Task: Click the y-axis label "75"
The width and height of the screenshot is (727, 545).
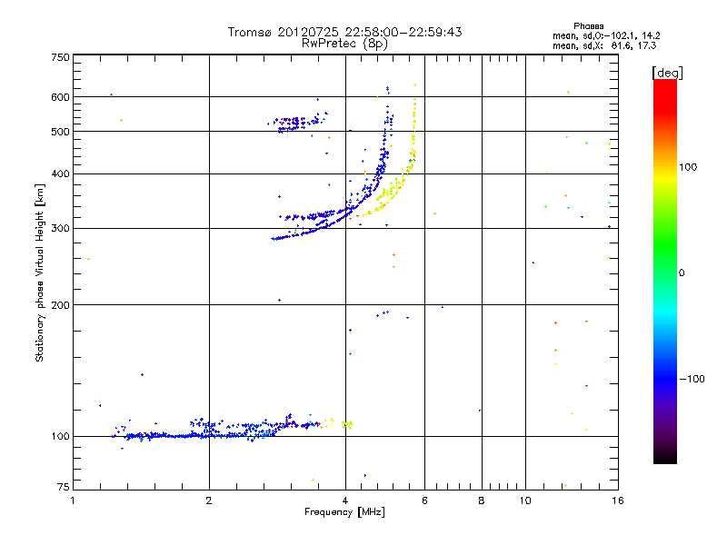Action: [64, 487]
